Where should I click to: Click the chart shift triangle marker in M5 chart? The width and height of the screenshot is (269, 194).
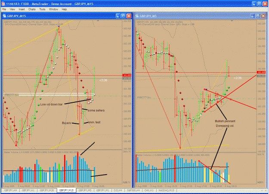coord(232,21)
